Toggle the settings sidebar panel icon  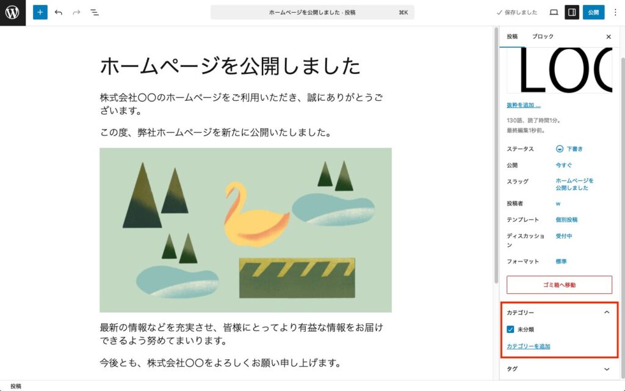(x=571, y=12)
